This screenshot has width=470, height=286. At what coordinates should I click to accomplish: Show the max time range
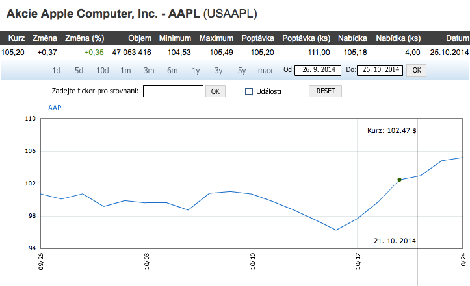pyautogui.click(x=265, y=70)
